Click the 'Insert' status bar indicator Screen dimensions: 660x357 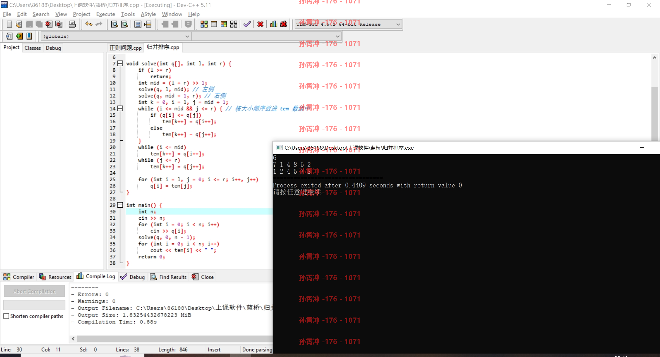point(214,349)
